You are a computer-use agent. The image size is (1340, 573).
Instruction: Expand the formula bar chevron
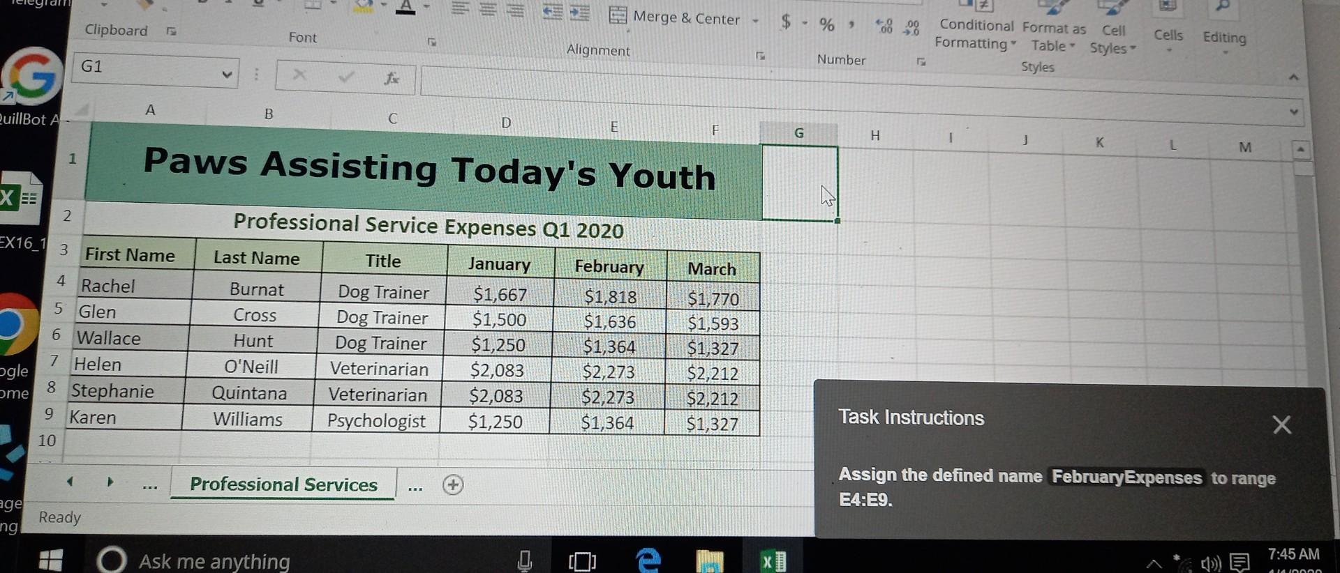1293,112
